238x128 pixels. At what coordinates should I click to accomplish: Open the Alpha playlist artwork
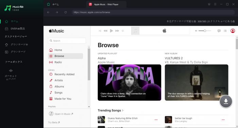(130, 83)
